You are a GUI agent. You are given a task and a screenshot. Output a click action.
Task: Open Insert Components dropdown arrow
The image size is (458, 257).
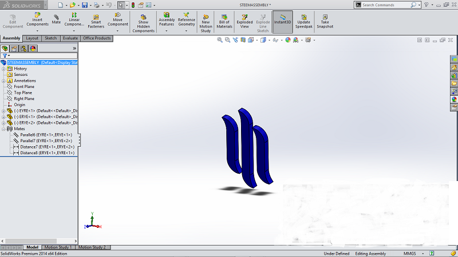tap(37, 31)
